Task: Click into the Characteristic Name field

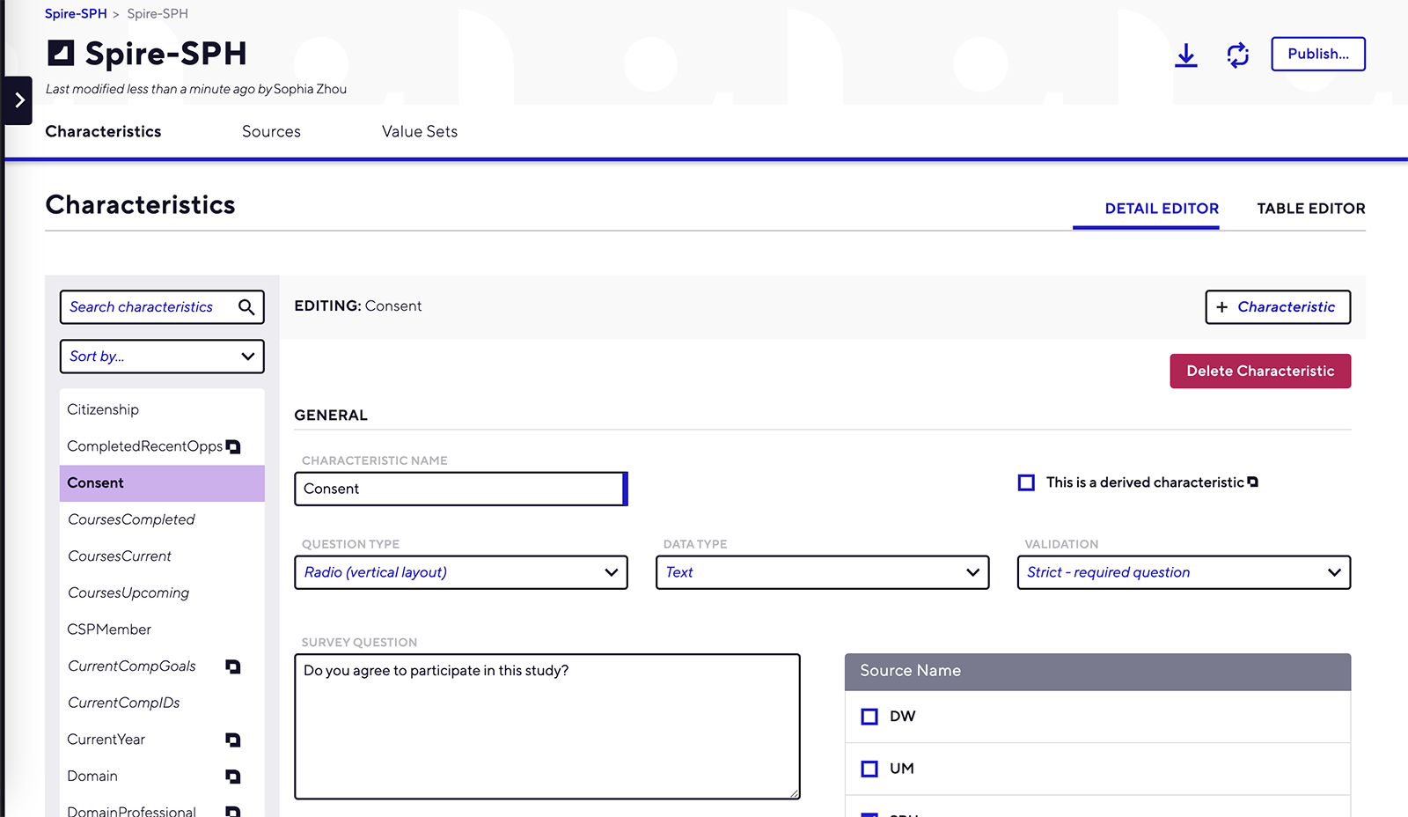Action: click(x=459, y=489)
